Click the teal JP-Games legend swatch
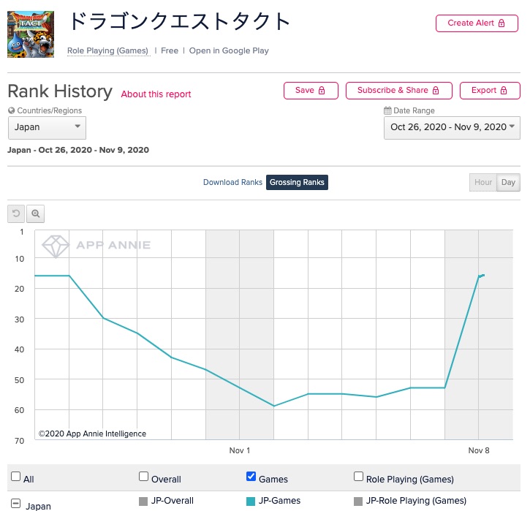 pos(251,501)
